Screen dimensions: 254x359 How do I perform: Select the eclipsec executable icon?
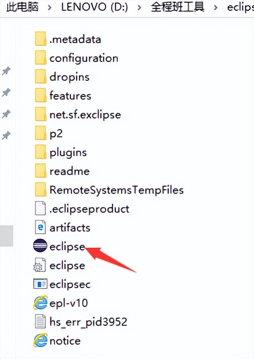[40, 284]
